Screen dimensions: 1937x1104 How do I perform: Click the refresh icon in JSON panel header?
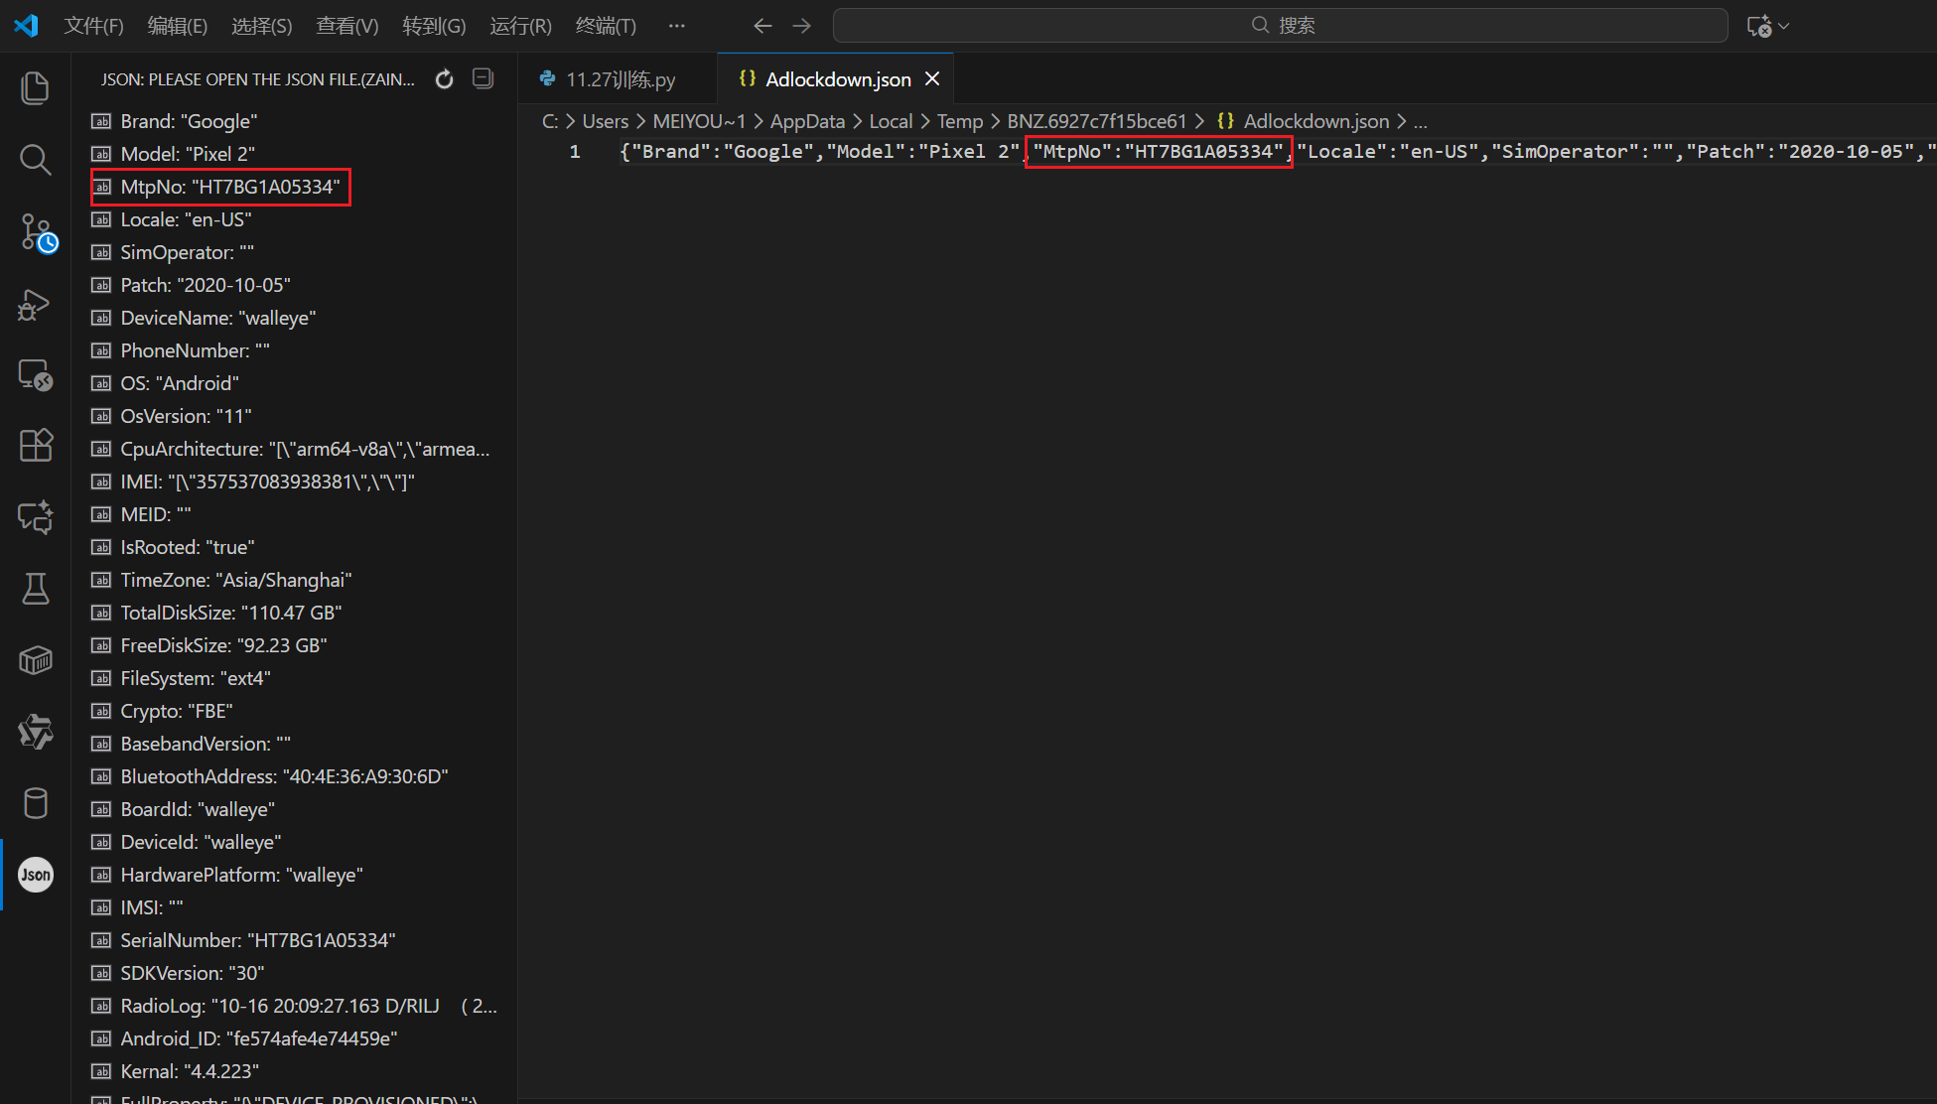(445, 79)
